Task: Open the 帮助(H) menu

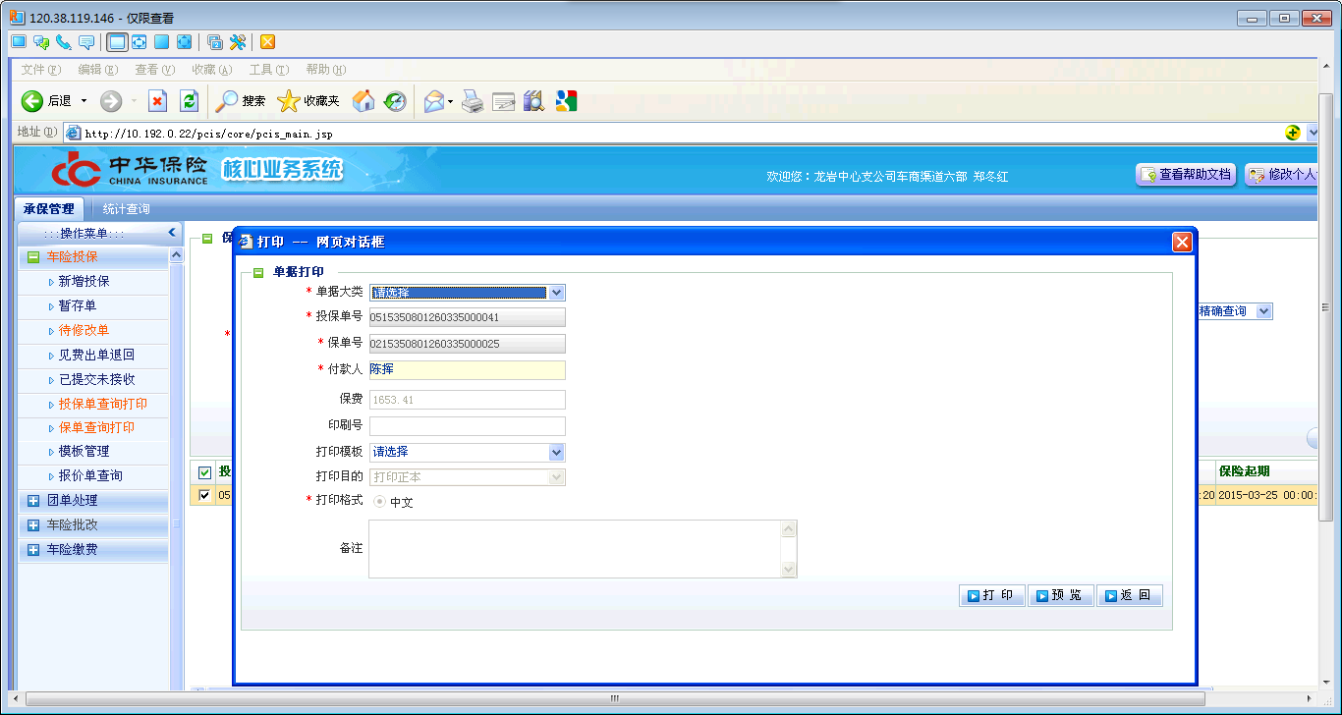Action: click(326, 70)
